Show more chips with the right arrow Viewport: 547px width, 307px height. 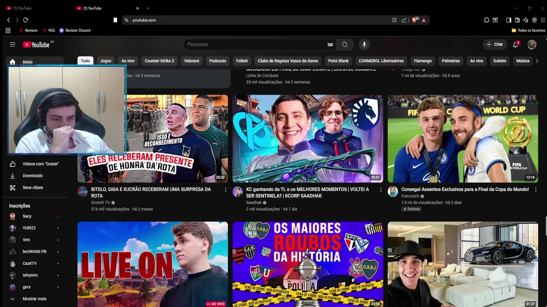click(537, 61)
